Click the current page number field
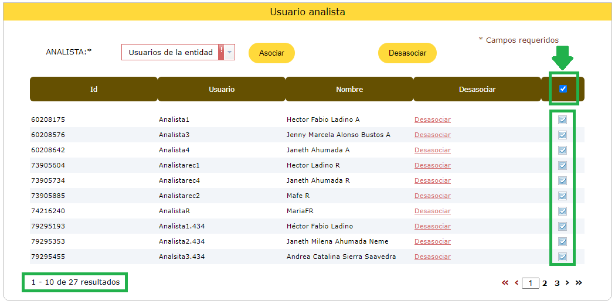Viewport: 615px width, 304px height. click(x=531, y=283)
